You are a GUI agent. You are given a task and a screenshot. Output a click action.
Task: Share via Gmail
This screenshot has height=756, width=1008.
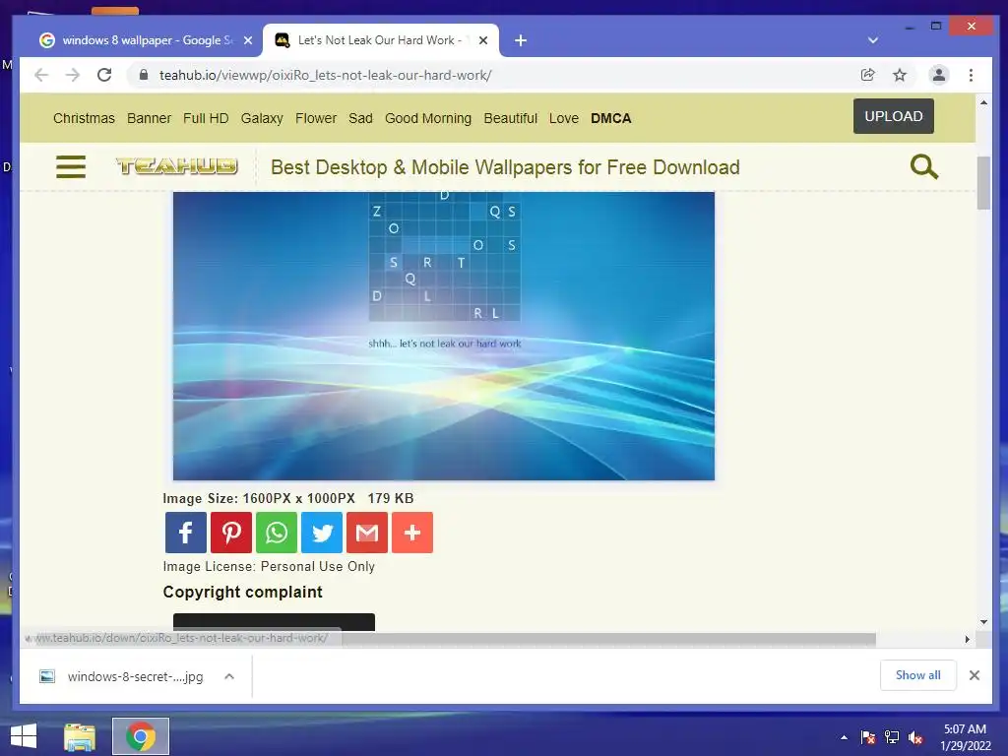[367, 533]
